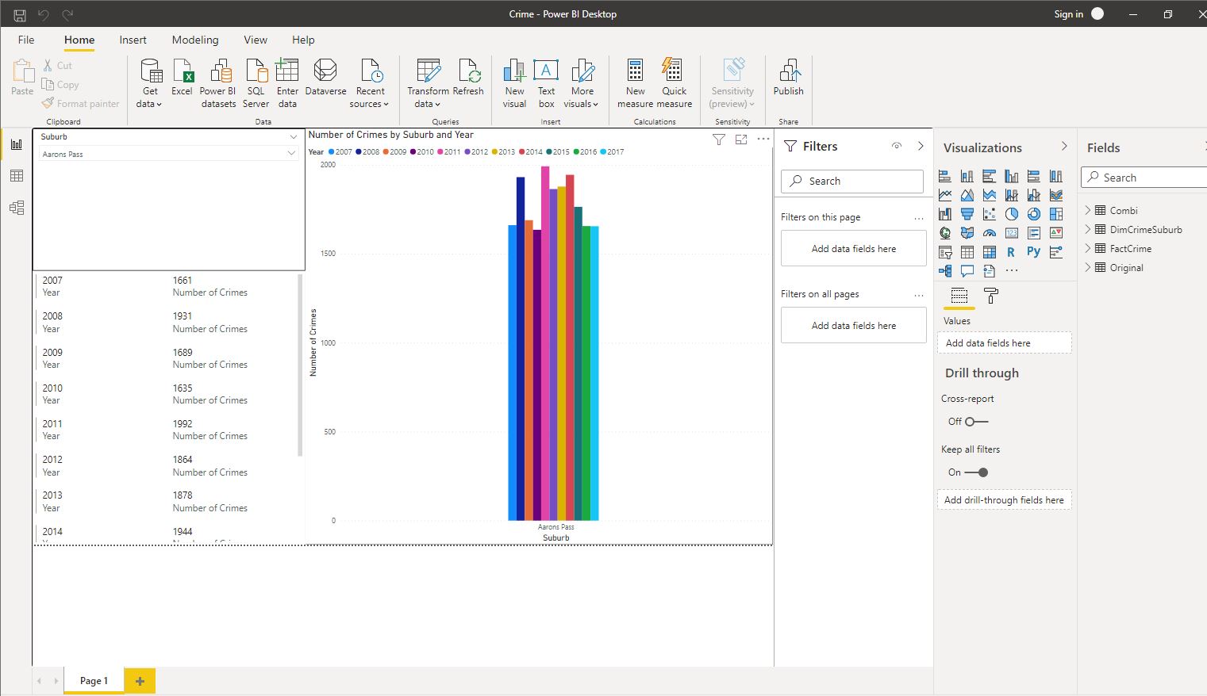This screenshot has height=696, width=1207.
Task: Switch to the View ribbon tab
Action: (x=256, y=40)
